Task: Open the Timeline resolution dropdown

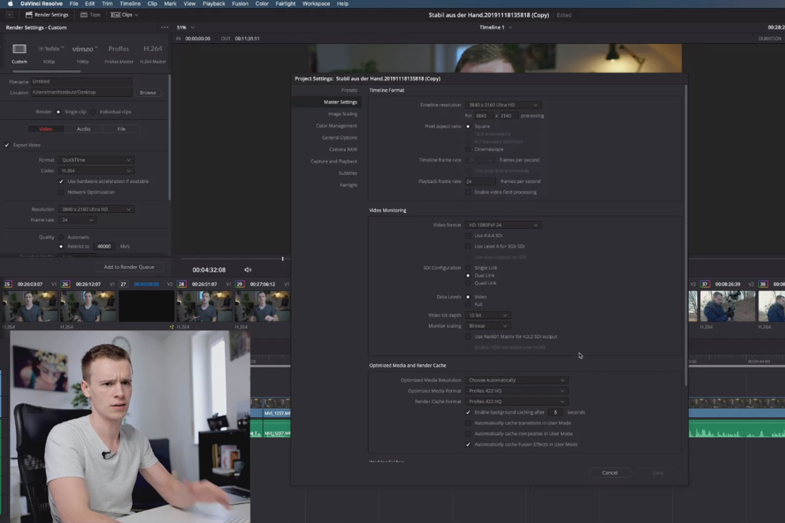Action: [x=503, y=105]
